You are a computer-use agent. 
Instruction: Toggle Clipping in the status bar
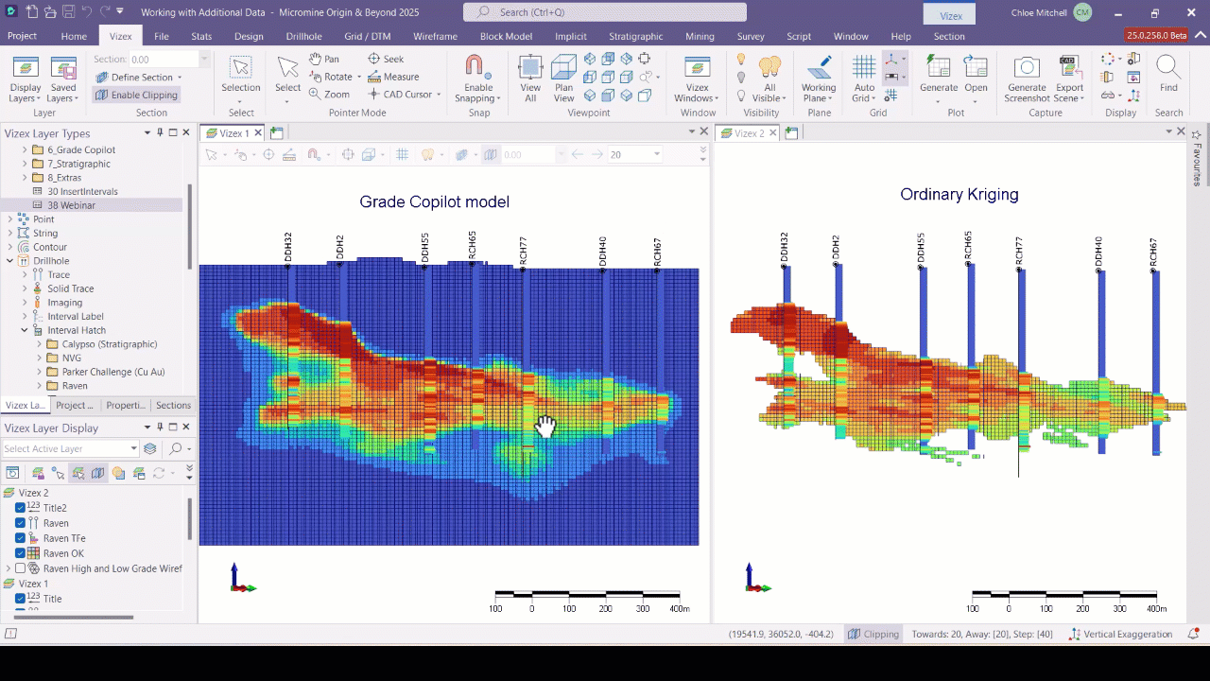coord(873,634)
